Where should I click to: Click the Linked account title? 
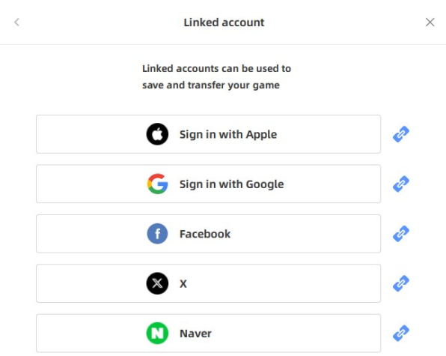224,22
